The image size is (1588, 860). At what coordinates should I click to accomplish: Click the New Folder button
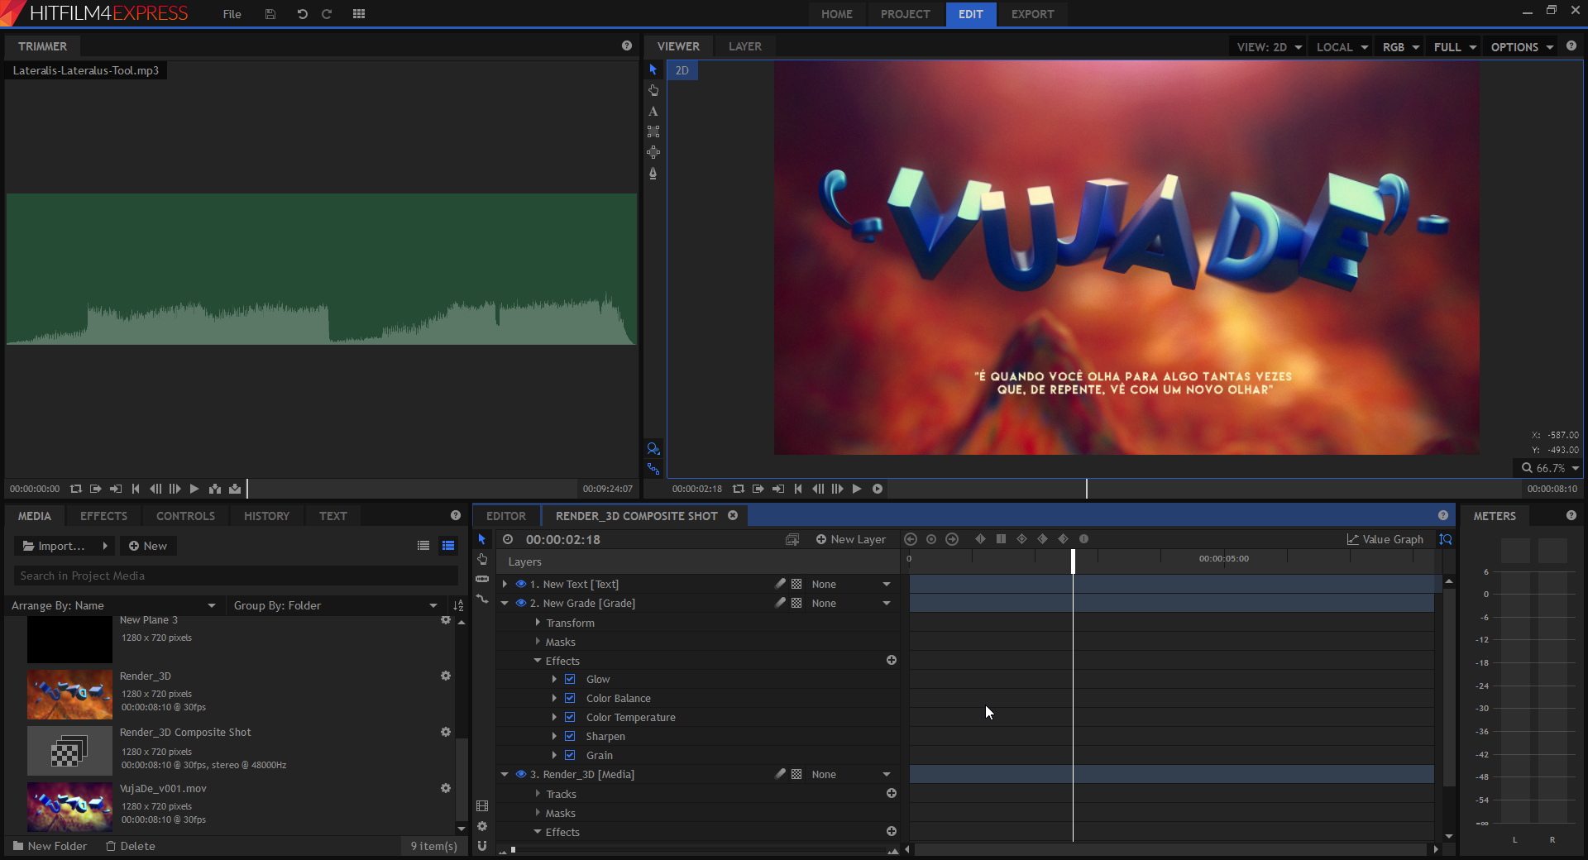tap(50, 846)
